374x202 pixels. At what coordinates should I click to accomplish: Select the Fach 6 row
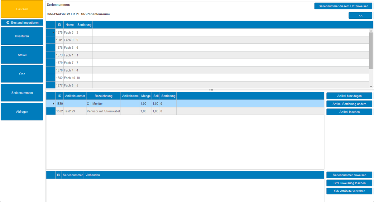tap(207, 47)
